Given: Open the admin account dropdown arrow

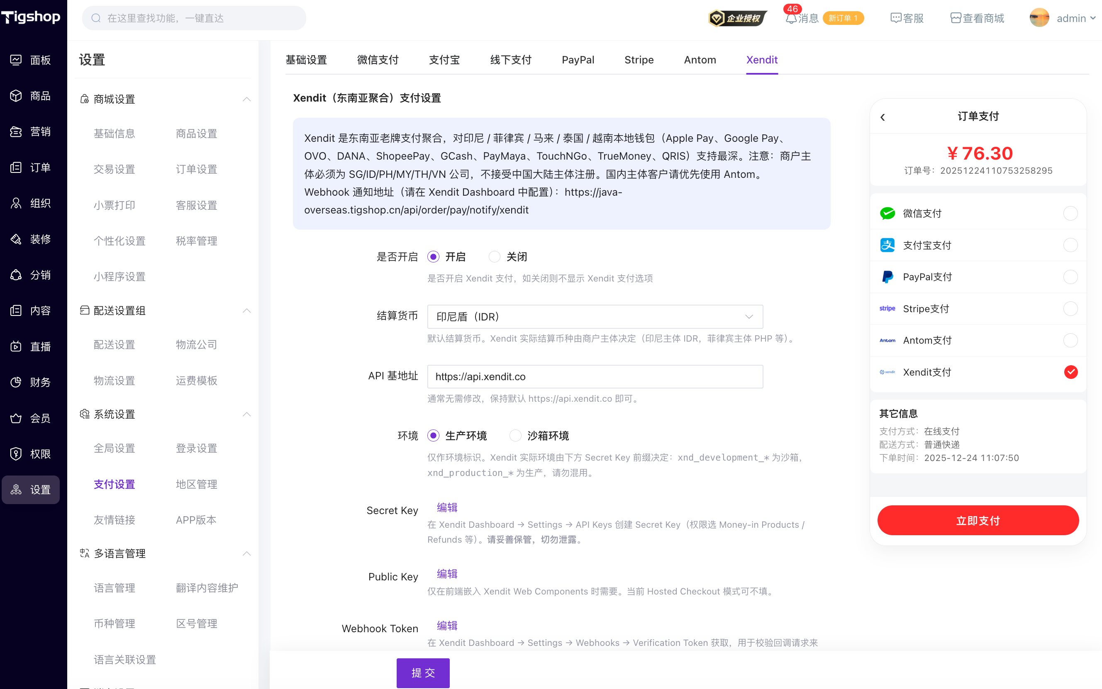Looking at the screenshot, I should pos(1093,18).
